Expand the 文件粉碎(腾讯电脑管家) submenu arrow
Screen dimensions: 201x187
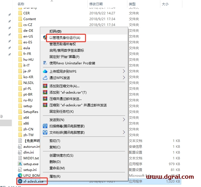click(124, 132)
